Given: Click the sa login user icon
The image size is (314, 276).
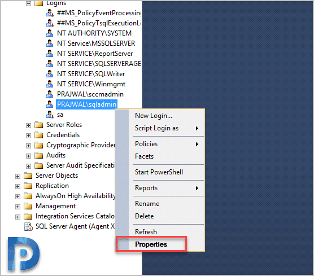Looking at the screenshot, I should [50, 115].
